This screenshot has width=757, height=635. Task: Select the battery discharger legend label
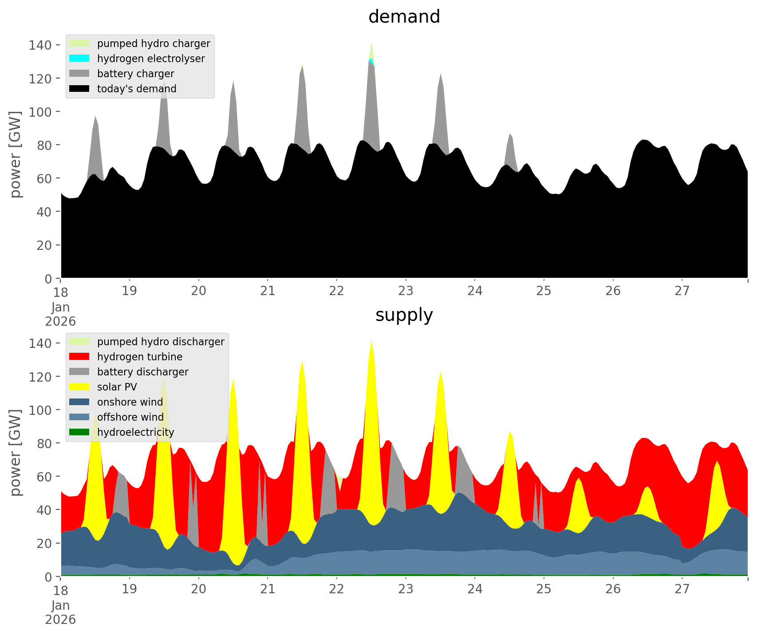[x=142, y=372]
